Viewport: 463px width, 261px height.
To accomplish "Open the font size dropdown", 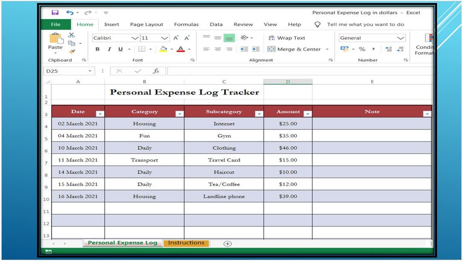I will tap(165, 38).
